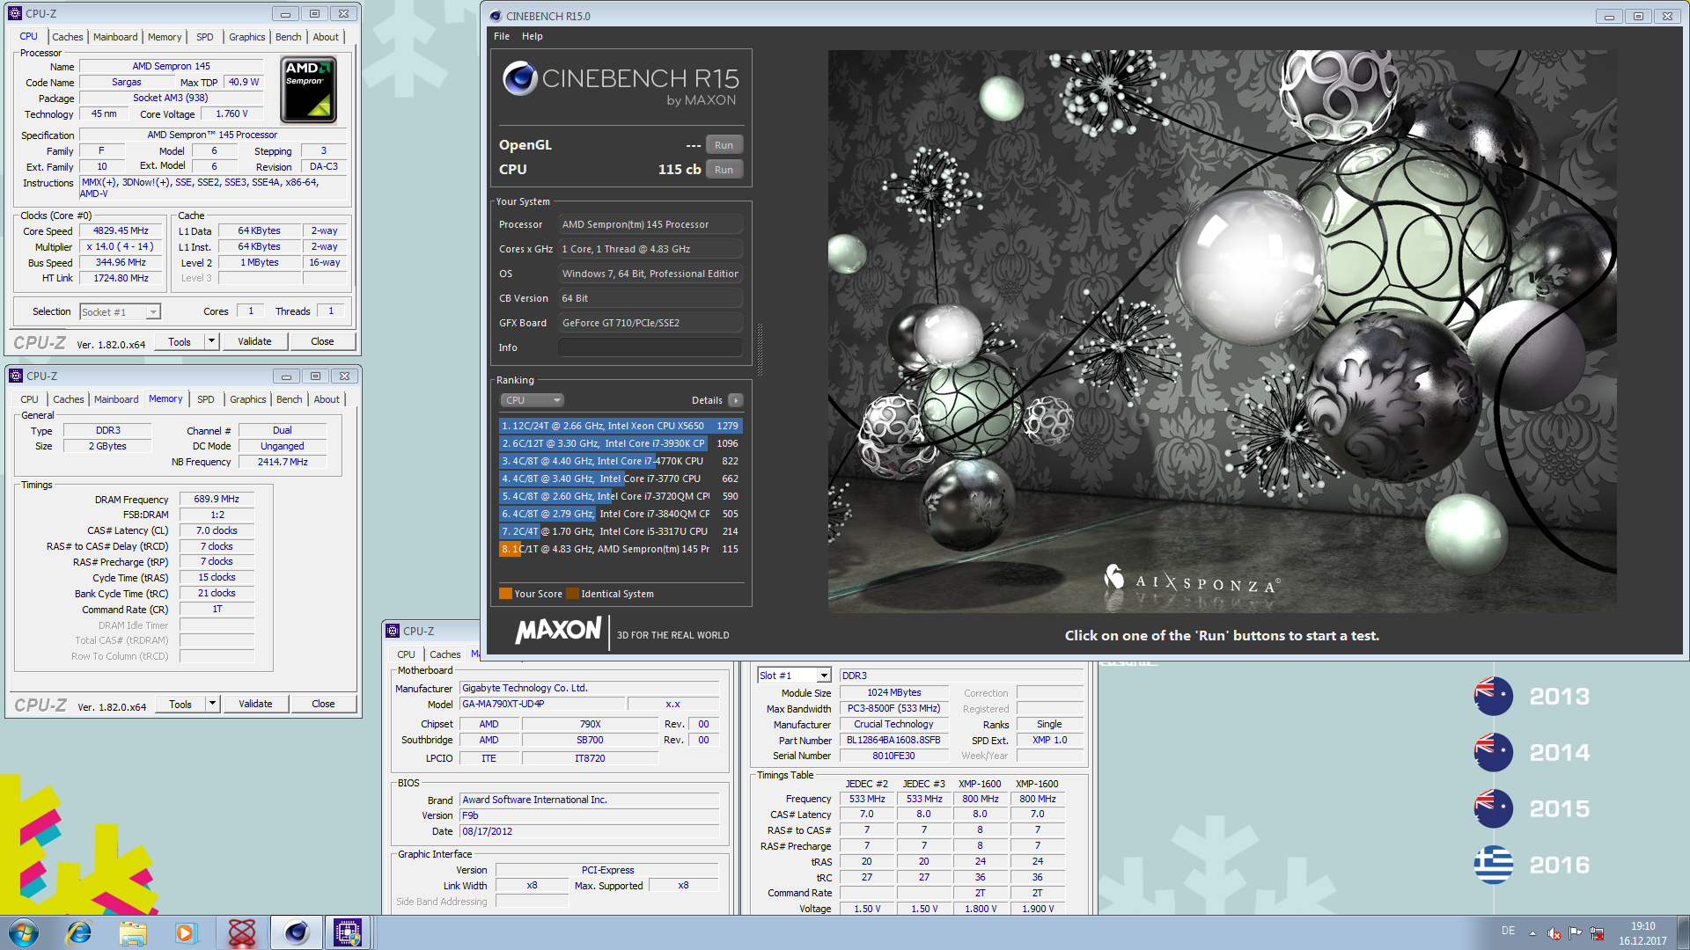Click the Cinebench R15 logo sphere
This screenshot has width=1690, height=950.
click(519, 78)
